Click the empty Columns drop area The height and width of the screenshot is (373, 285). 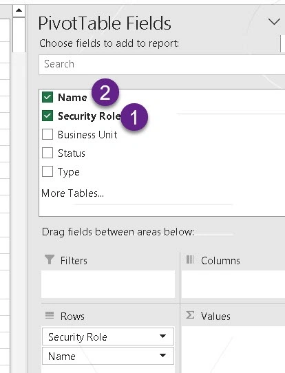click(233, 284)
